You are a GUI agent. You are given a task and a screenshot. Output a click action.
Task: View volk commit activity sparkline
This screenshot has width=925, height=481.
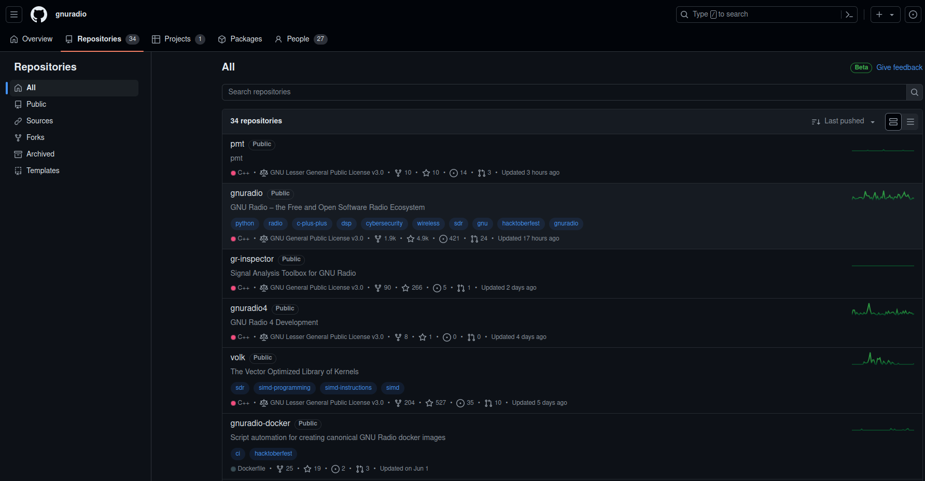pos(883,359)
